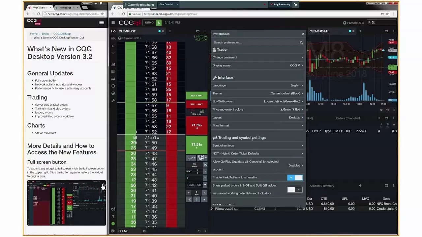Click BUY 1 MKT button

197,96
